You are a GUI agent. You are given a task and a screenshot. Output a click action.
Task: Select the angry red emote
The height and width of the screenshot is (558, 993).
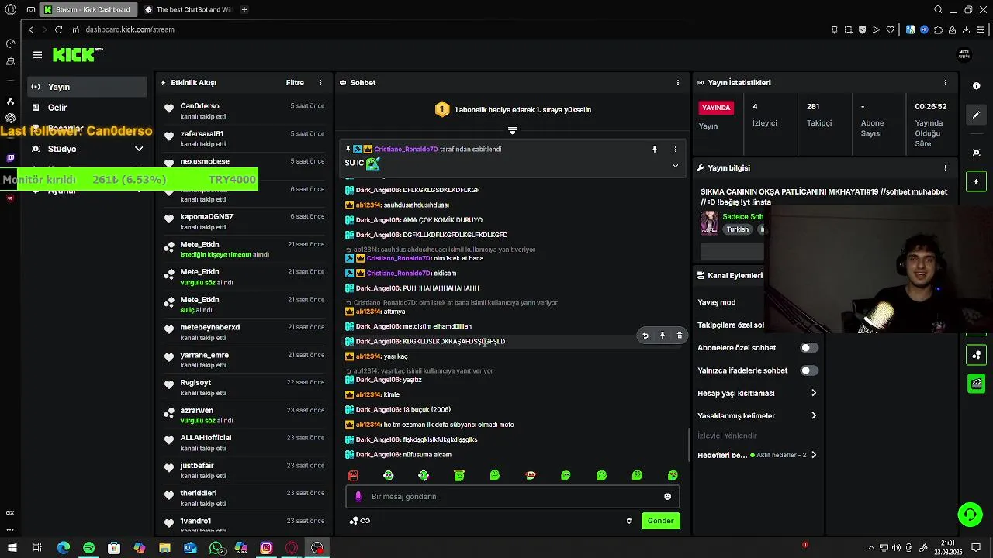pos(353,475)
